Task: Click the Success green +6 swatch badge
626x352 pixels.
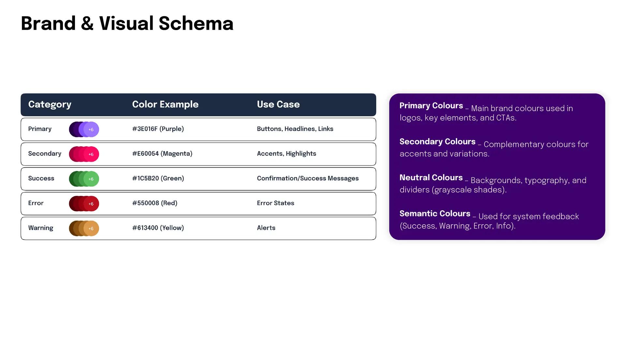Action: click(91, 179)
